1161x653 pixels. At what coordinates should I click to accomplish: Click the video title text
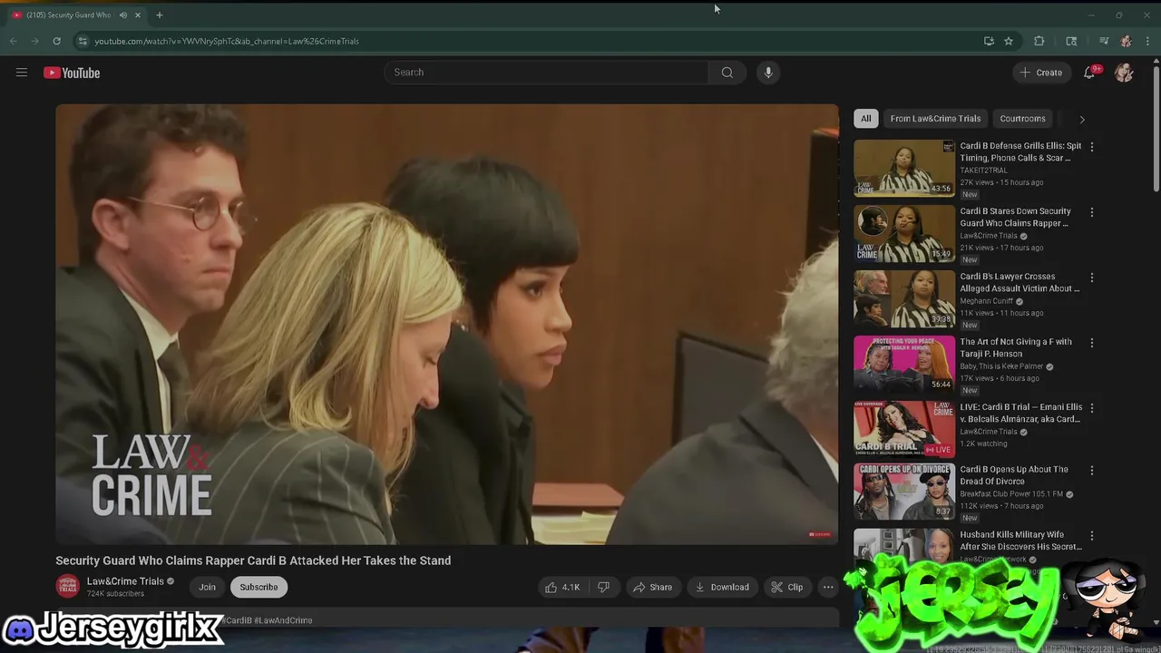point(253,560)
